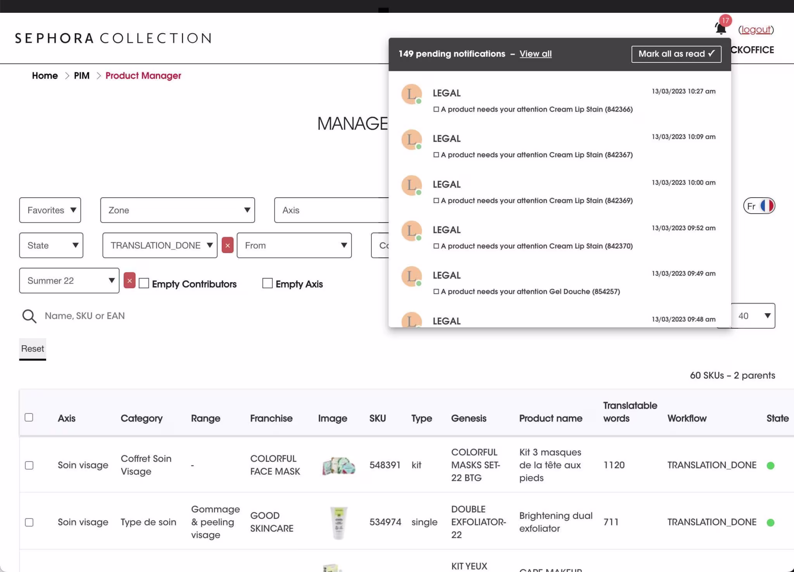Click the logout link
Screen dimensions: 794x572
[x=756, y=29]
